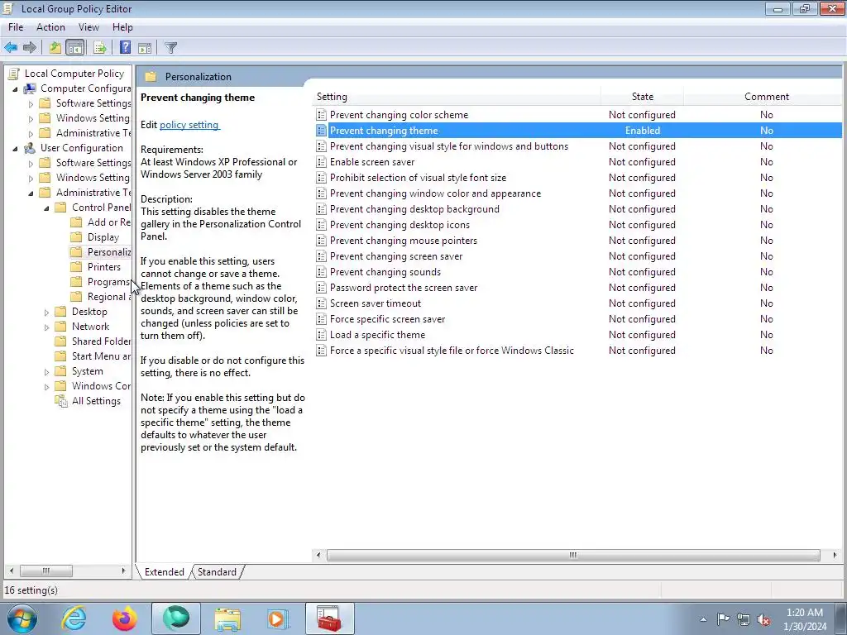Select the Shared Folders tree item
The height and width of the screenshot is (635, 847).
click(101, 341)
